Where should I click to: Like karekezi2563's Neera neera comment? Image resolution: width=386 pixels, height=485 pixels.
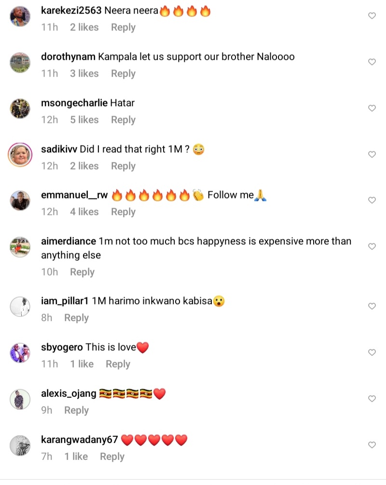pos(372,16)
